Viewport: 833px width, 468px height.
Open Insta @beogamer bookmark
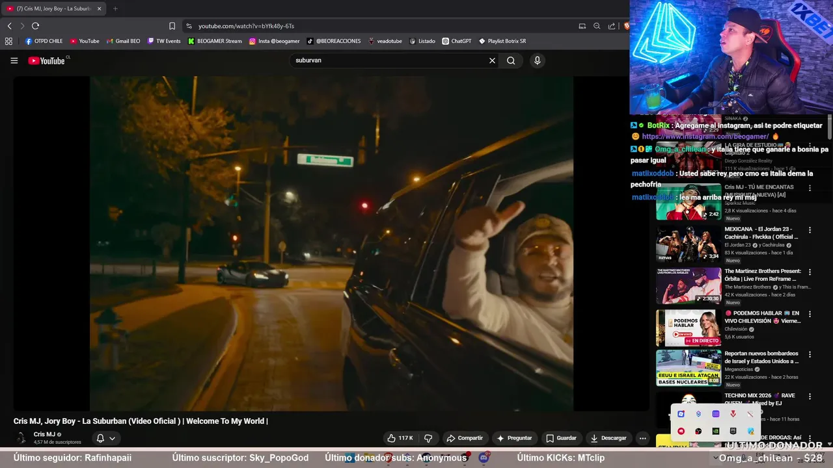pyautogui.click(x=275, y=41)
